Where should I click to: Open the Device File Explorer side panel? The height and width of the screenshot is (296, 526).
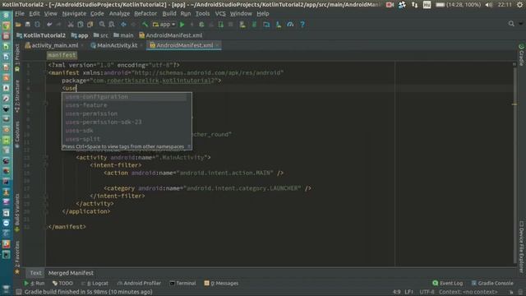click(x=521, y=247)
